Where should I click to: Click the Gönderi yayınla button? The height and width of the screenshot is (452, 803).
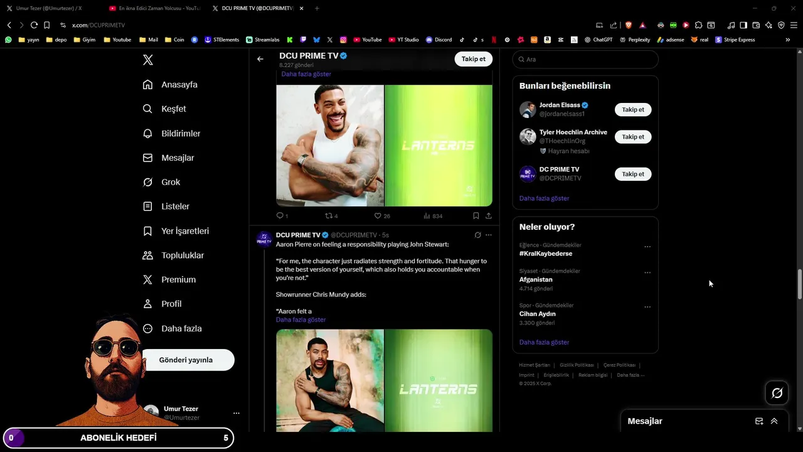point(186,360)
